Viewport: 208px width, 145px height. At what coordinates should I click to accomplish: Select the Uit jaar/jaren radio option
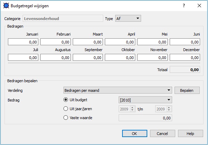66,109
